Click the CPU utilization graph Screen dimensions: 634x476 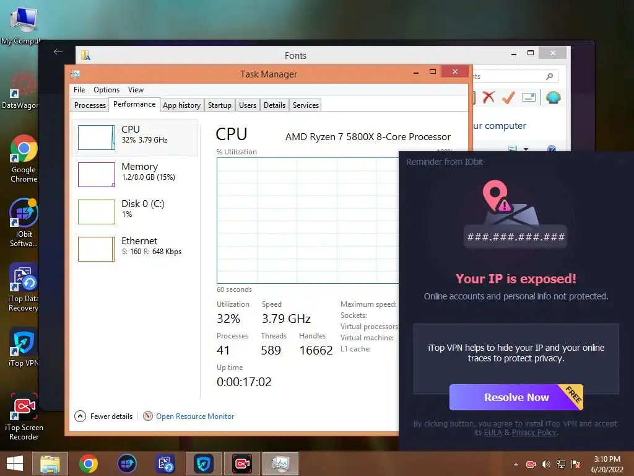[x=308, y=221]
